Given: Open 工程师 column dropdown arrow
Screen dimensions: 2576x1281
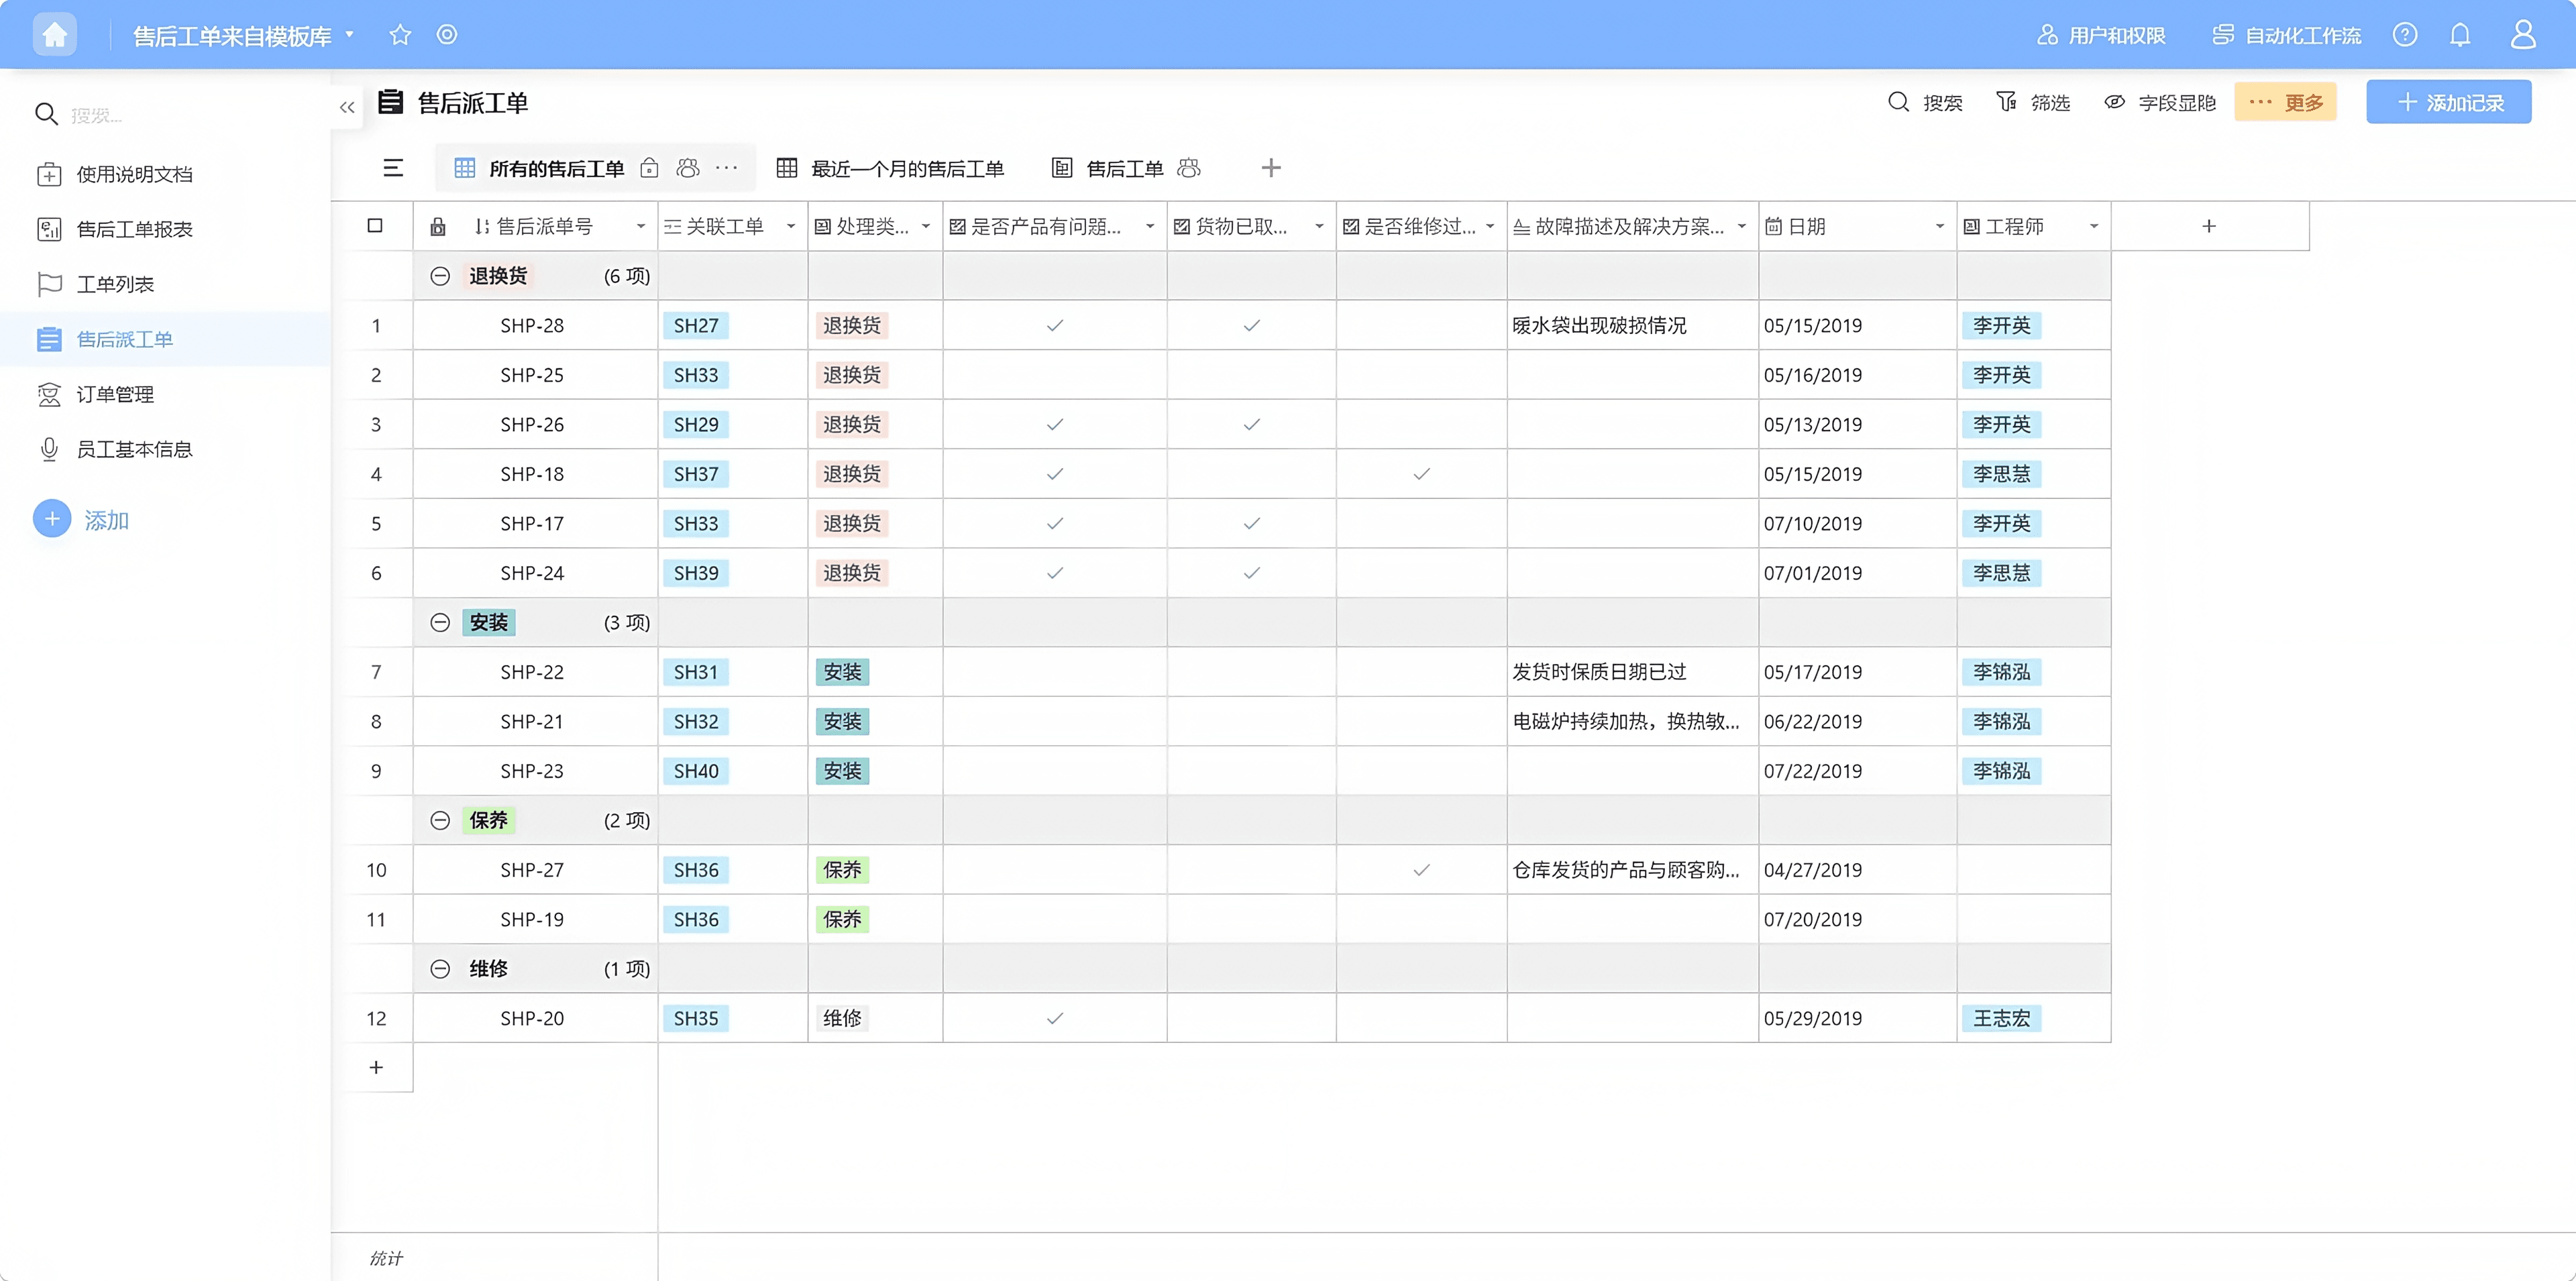Looking at the screenshot, I should [x=2094, y=227].
